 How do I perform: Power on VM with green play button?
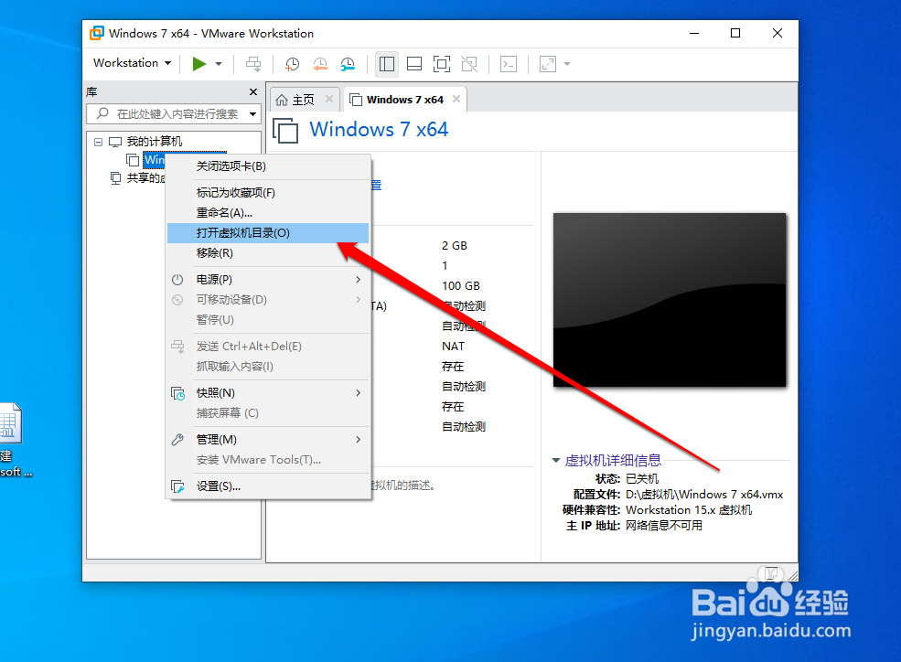click(199, 64)
